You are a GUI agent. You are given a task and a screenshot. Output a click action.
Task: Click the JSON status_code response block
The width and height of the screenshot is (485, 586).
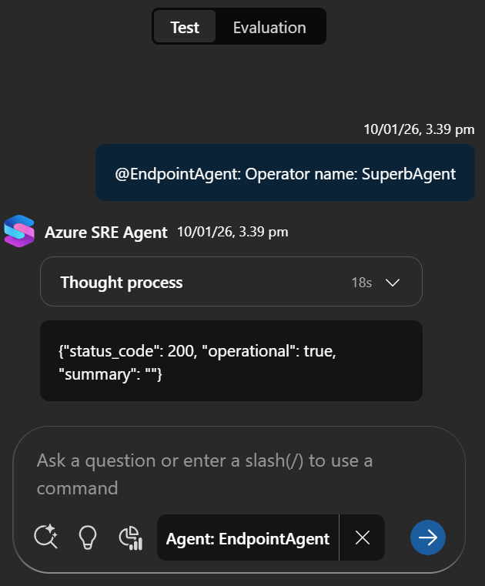point(231,361)
